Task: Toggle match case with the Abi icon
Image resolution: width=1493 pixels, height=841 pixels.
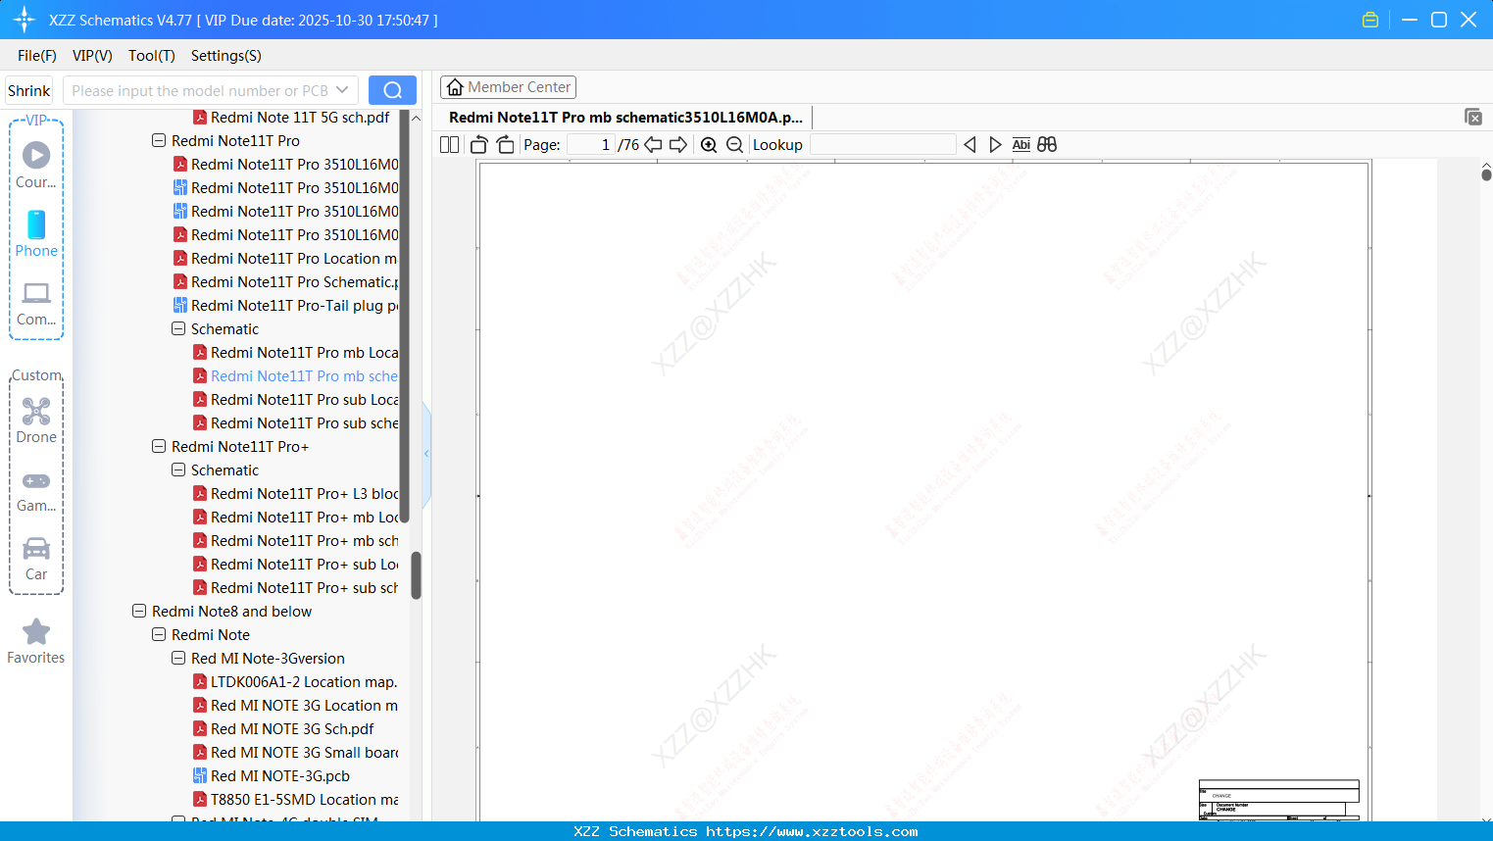Action: pos(1021,144)
